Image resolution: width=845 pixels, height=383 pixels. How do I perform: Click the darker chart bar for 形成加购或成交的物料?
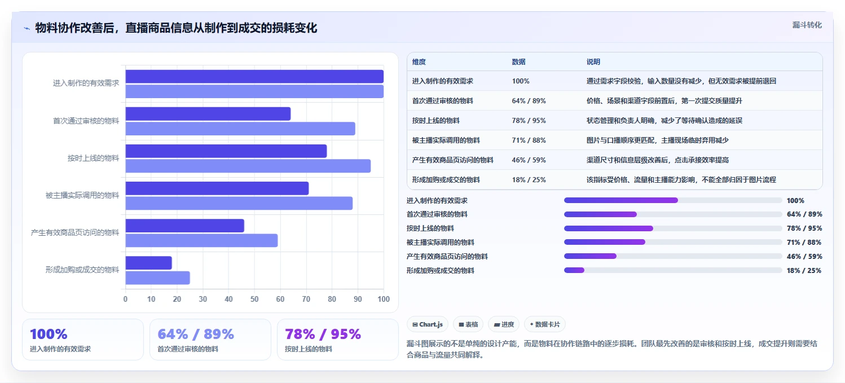(x=148, y=263)
